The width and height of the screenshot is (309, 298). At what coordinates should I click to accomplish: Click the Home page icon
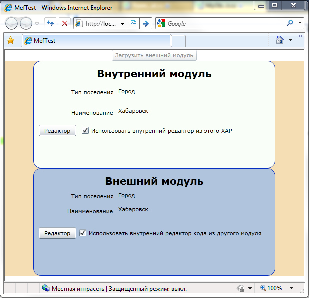tap(280, 40)
